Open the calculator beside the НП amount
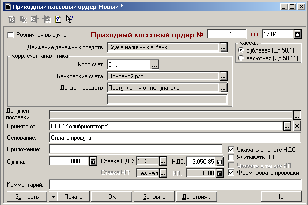 pyautogui.click(x=220, y=173)
